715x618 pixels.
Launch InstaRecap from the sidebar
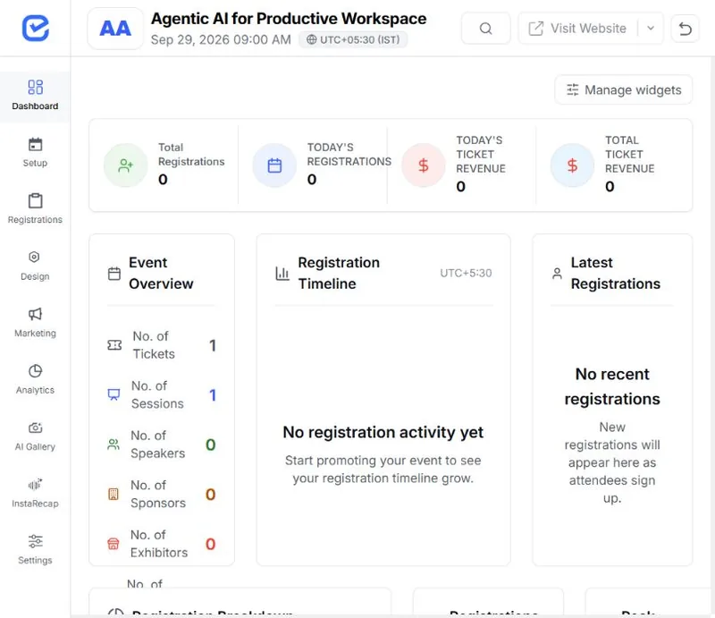(35, 493)
